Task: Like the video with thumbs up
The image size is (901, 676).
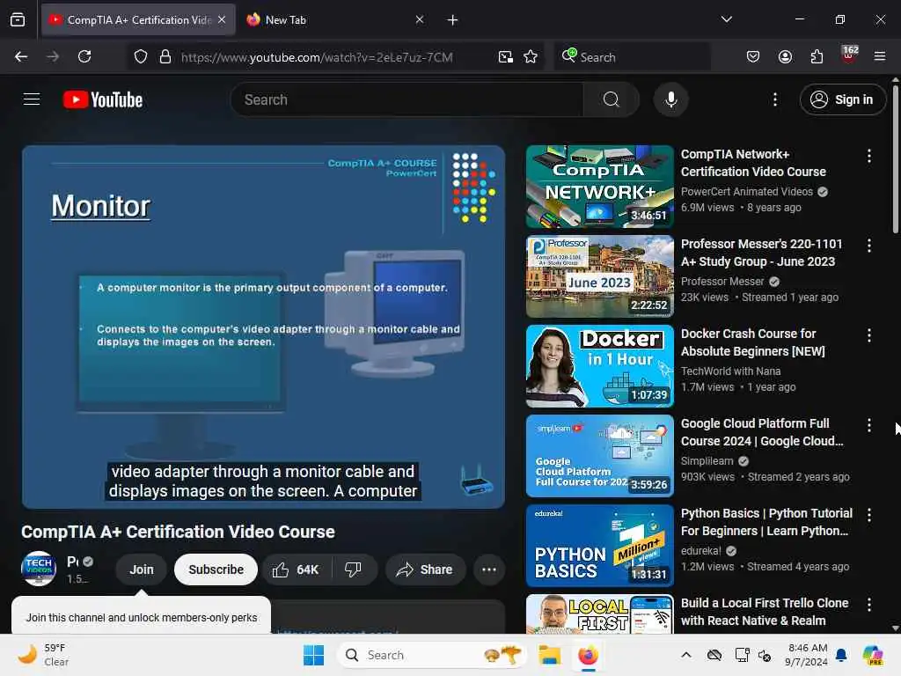Action: click(296, 569)
